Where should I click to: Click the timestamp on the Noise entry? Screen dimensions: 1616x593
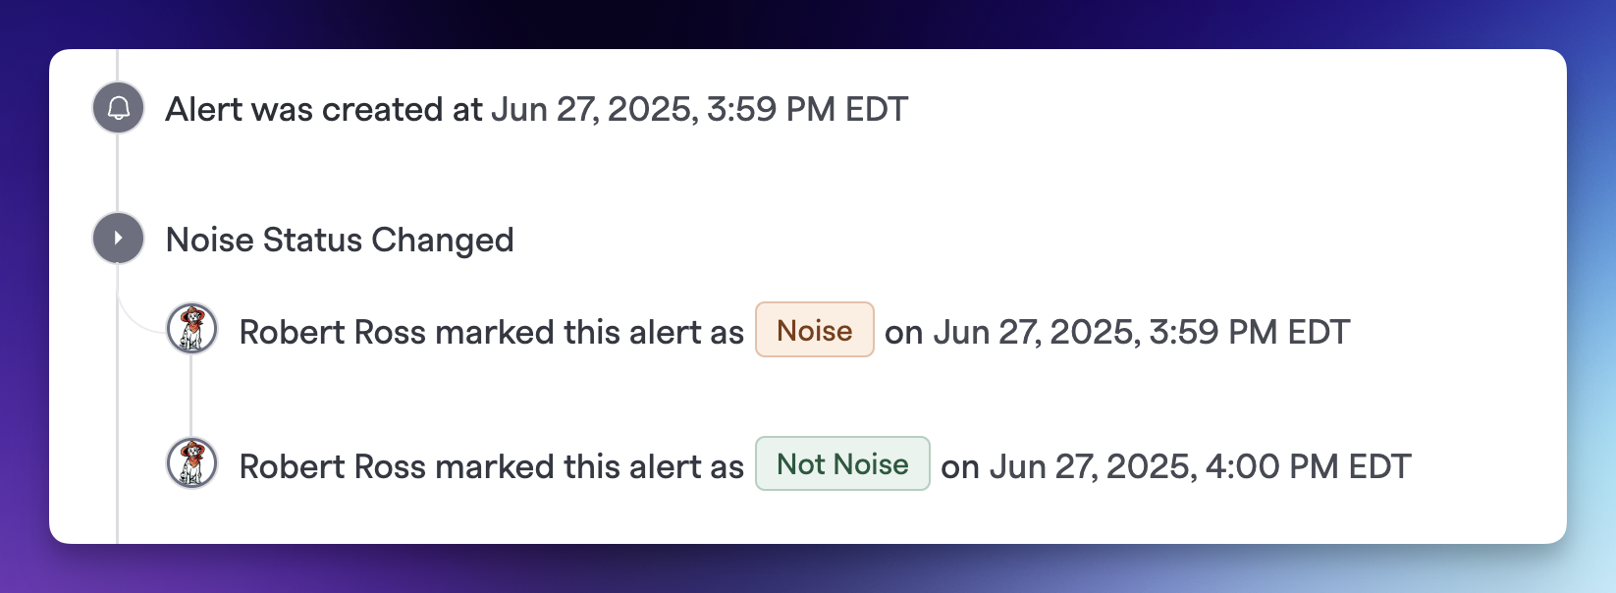[1142, 332]
